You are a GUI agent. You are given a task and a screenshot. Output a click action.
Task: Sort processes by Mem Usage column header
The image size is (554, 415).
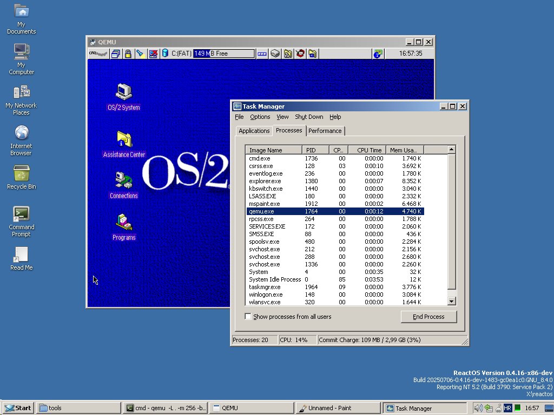[405, 150]
